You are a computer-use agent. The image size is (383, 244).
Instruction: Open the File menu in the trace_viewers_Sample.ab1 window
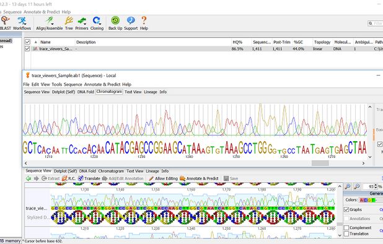[x=26, y=84]
